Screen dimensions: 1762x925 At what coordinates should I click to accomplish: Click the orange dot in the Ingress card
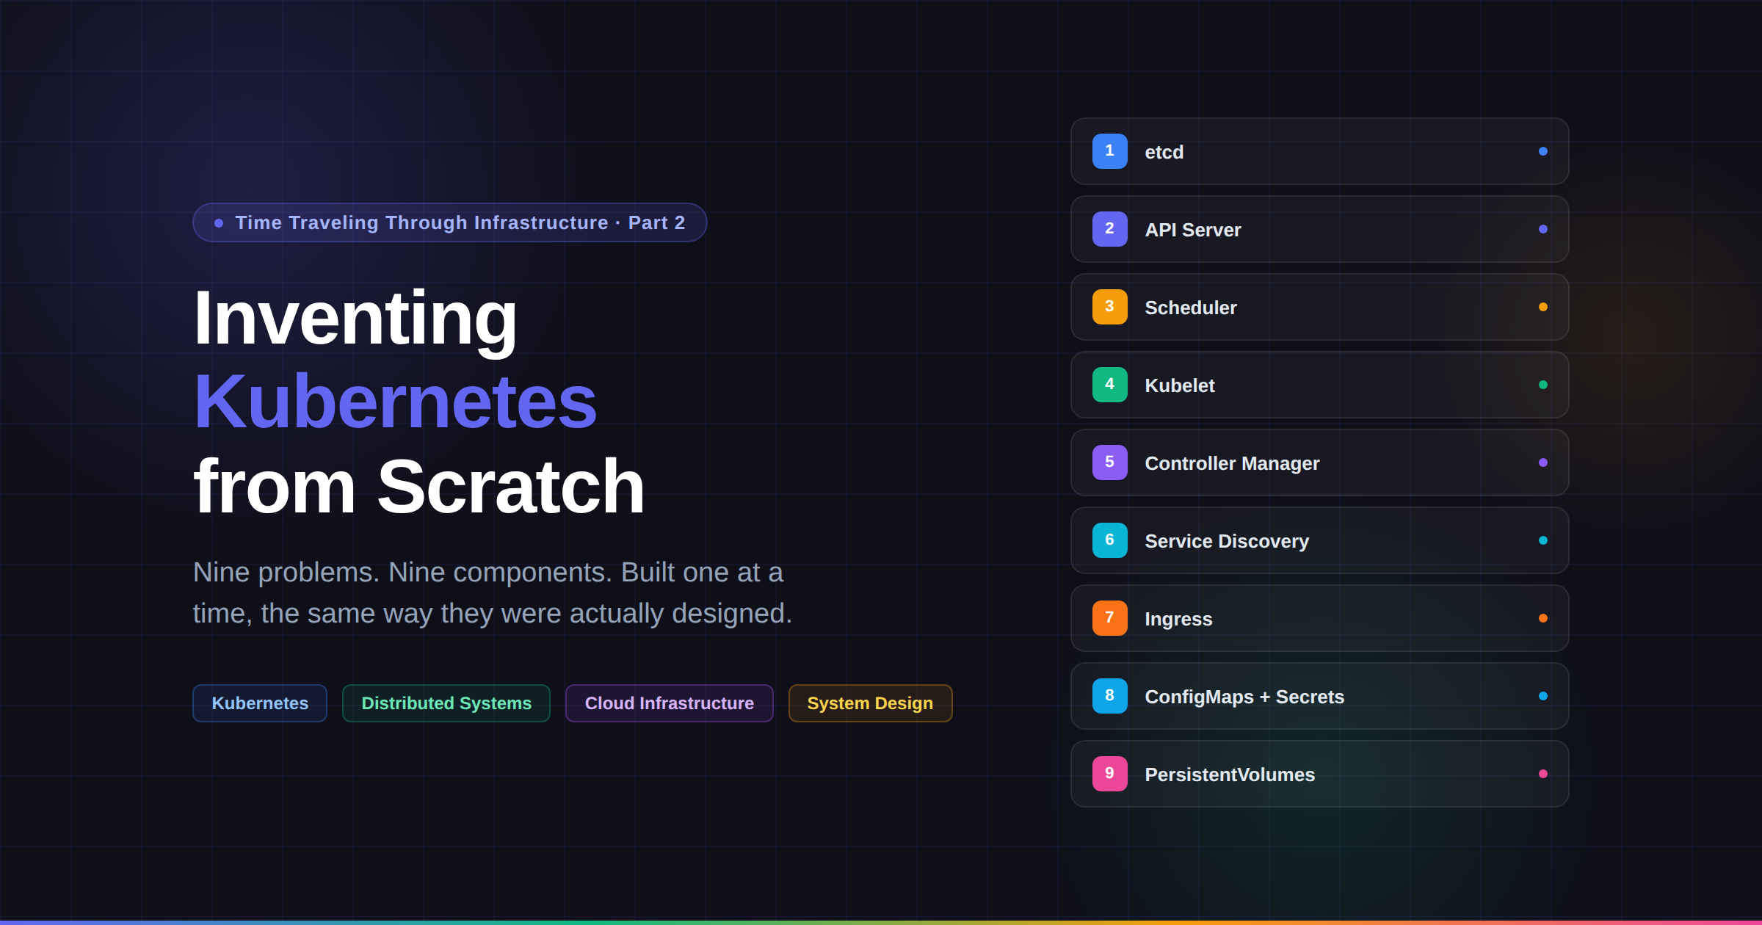(x=1542, y=618)
